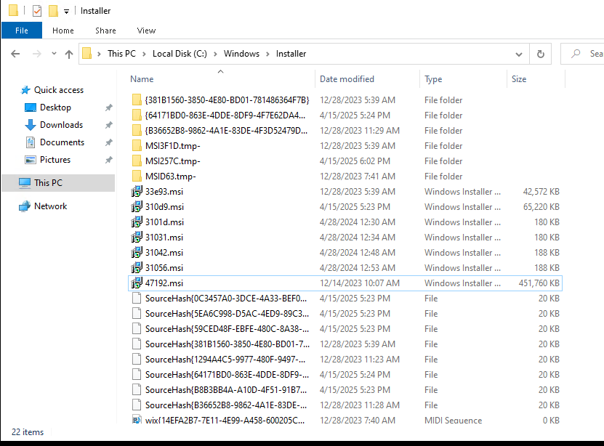Open the recent locations dropdown chevron
604x446 pixels.
point(52,54)
